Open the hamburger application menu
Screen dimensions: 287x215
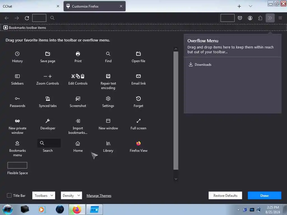coord(280,18)
